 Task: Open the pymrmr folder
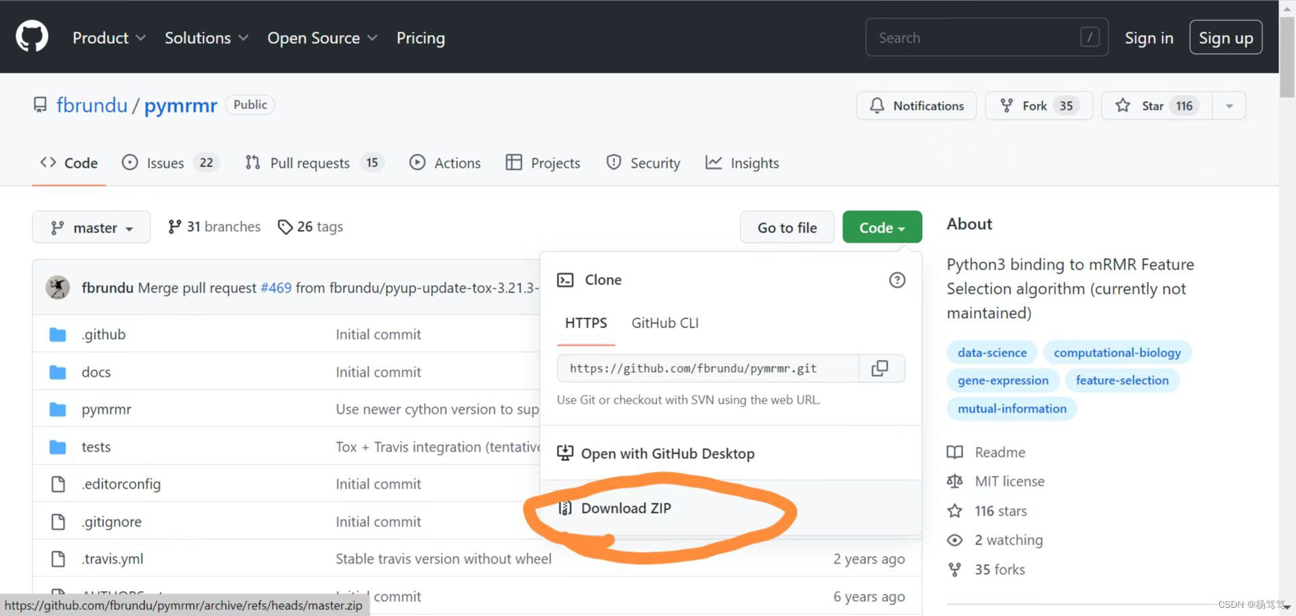pyautogui.click(x=107, y=409)
